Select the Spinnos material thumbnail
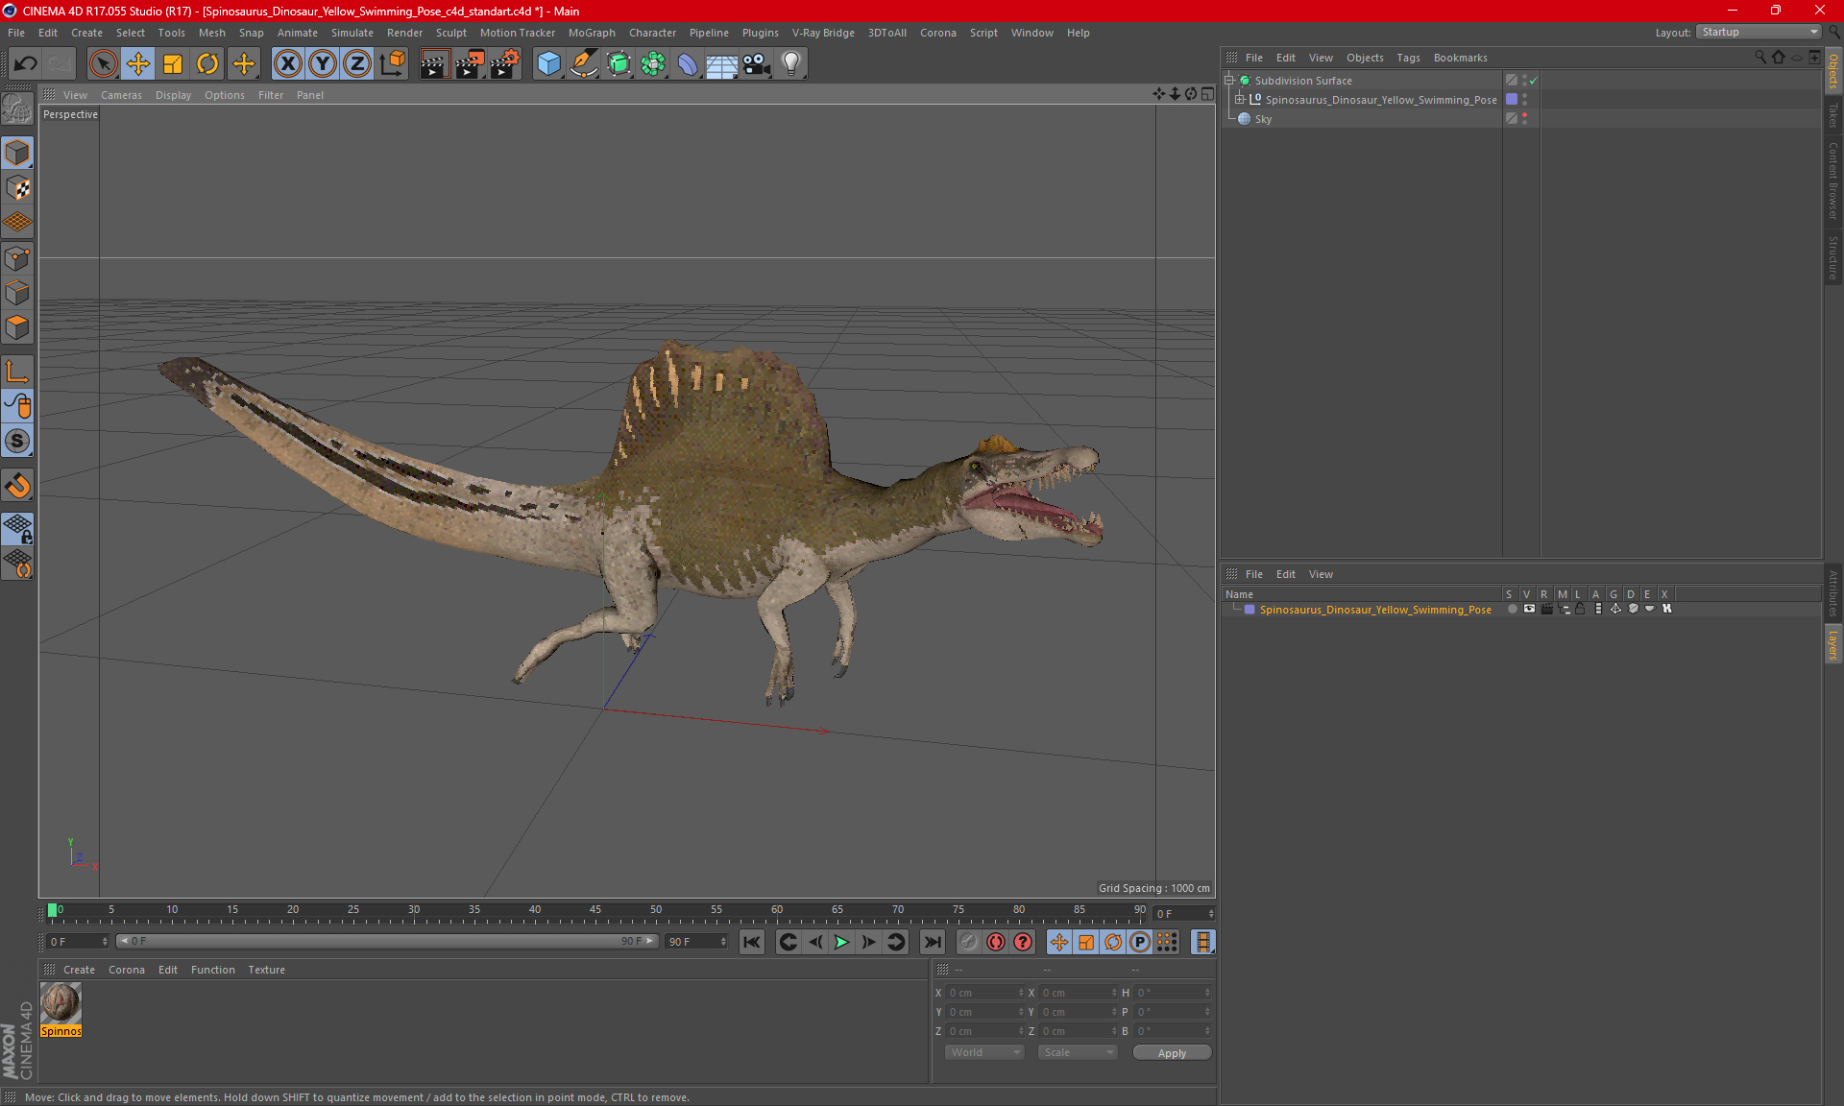 (61, 1004)
